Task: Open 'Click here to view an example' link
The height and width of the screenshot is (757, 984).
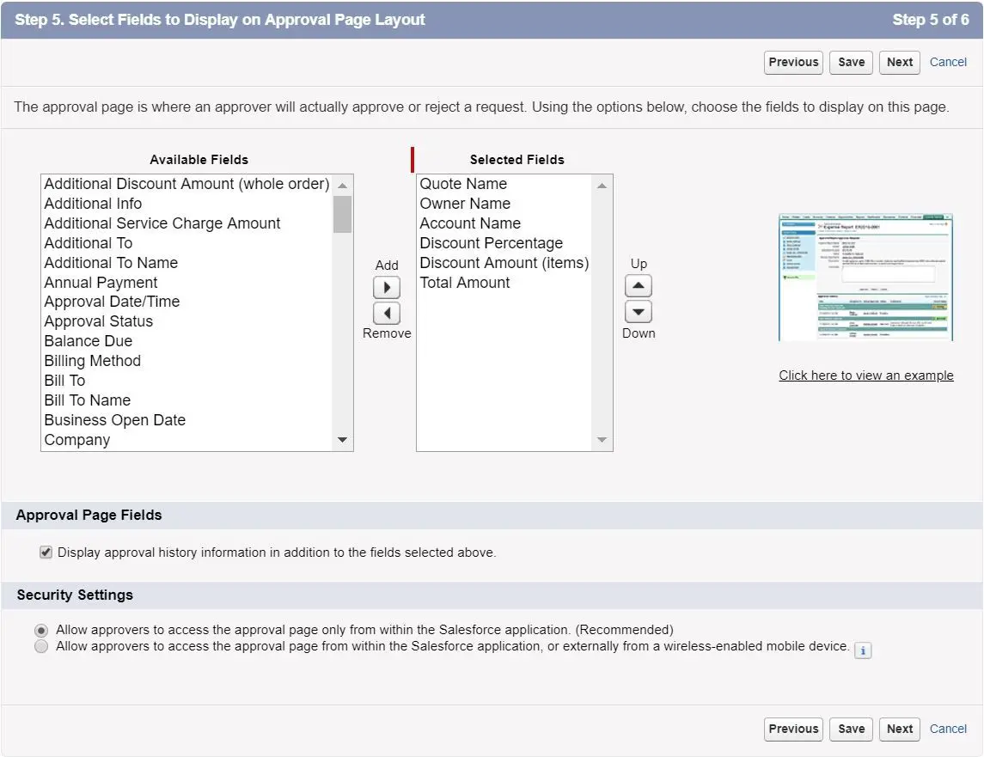Action: (x=866, y=375)
